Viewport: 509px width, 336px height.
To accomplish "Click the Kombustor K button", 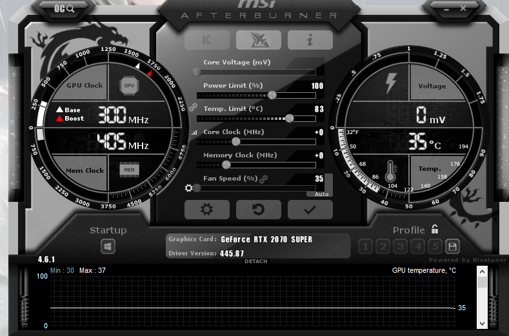I will (207, 40).
